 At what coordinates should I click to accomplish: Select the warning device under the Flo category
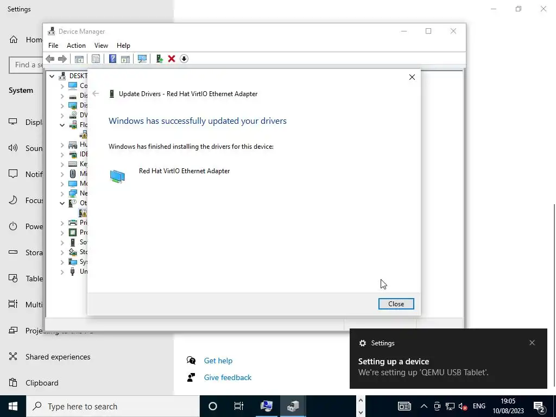(x=83, y=135)
